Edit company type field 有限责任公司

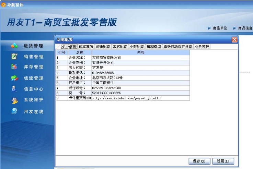tap(141, 62)
